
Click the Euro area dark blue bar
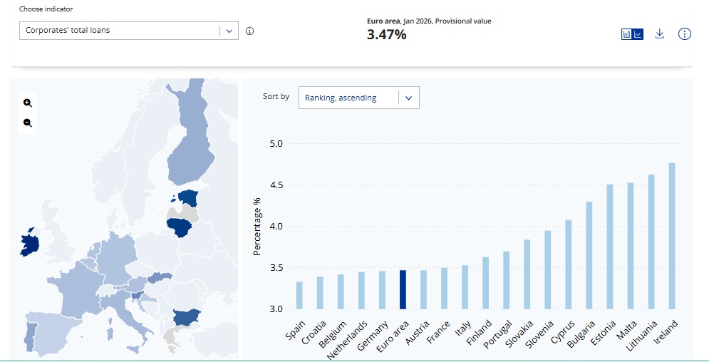(403, 289)
